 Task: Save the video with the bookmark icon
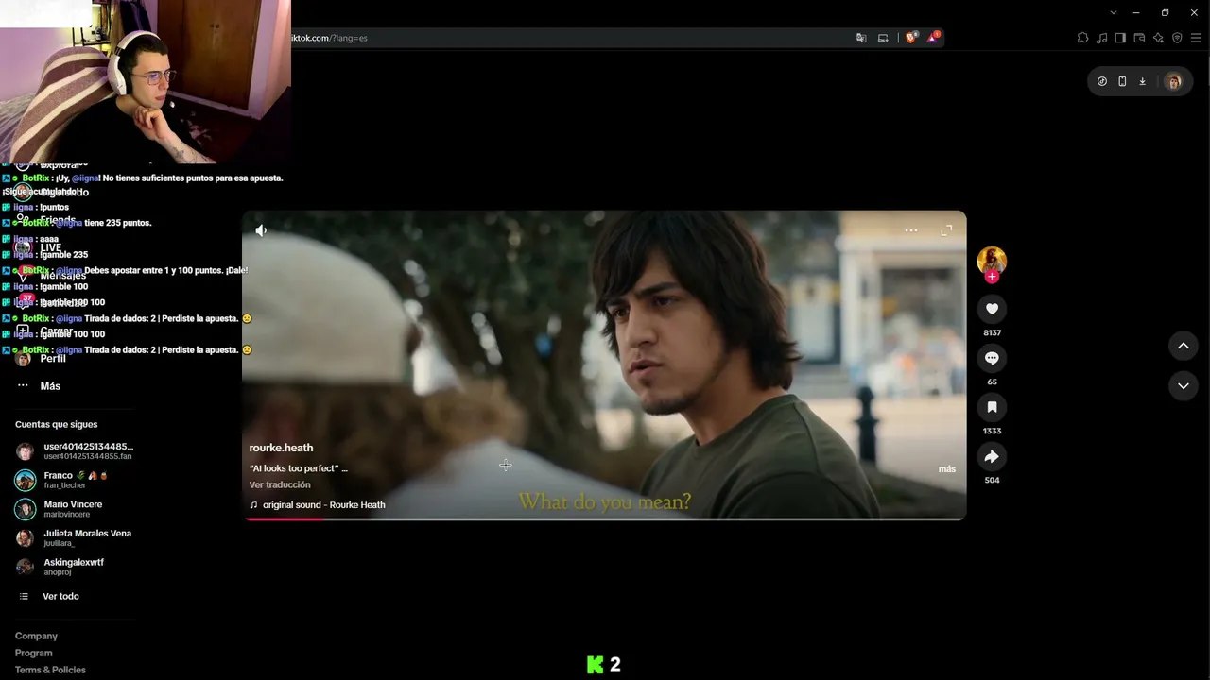tap(992, 407)
